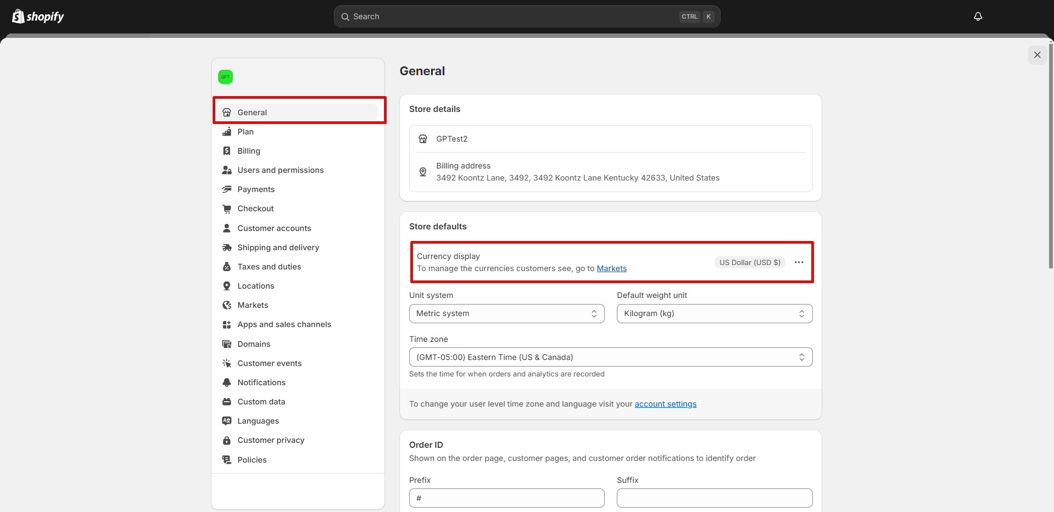Open the Default weight unit dropdown
This screenshot has width=1054, height=512.
(x=714, y=313)
